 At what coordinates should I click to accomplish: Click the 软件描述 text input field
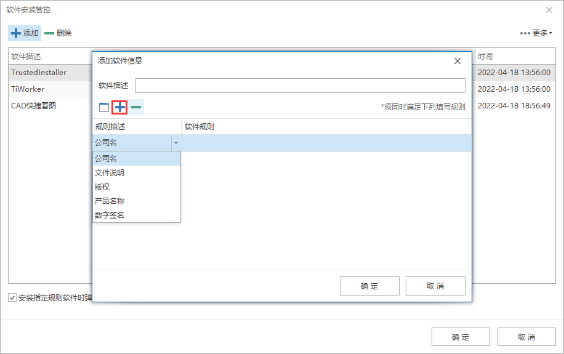(300, 86)
